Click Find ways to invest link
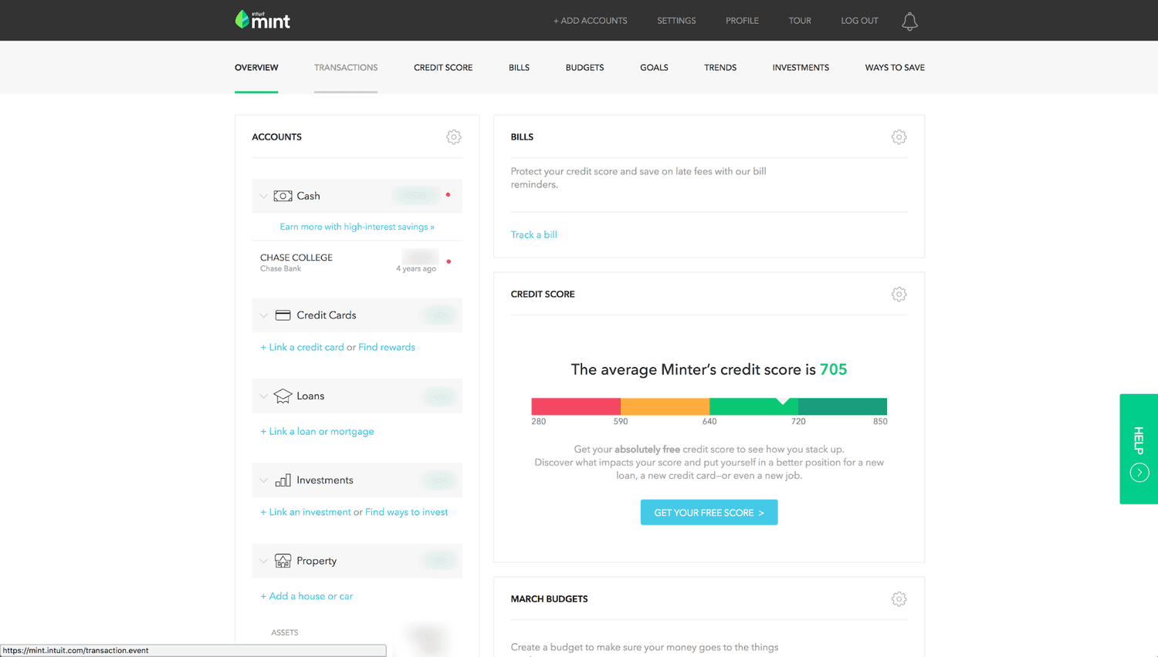The width and height of the screenshot is (1158, 657). (406, 512)
